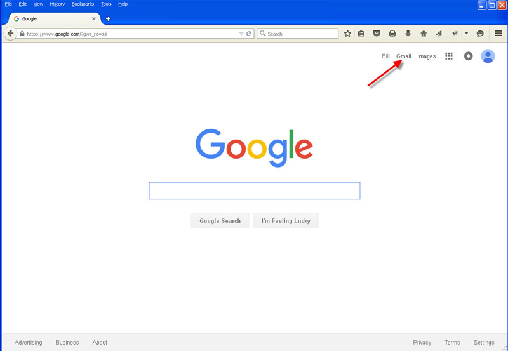Open the Bookmarks menu
508x351 pixels.
coord(83,4)
